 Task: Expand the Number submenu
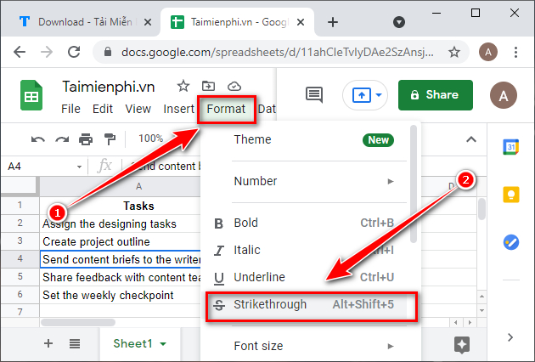391,181
